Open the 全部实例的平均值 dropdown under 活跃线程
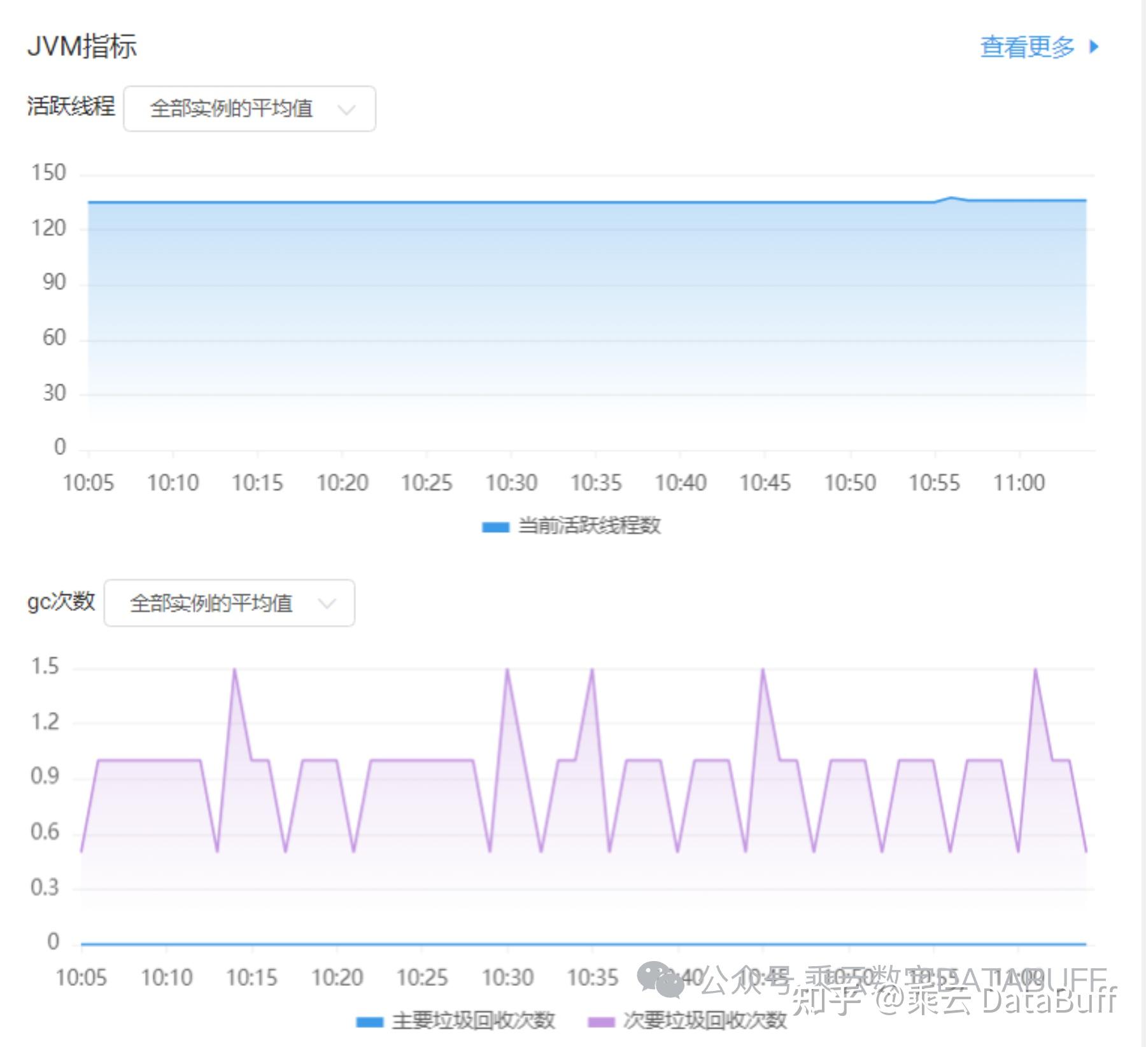 [248, 109]
